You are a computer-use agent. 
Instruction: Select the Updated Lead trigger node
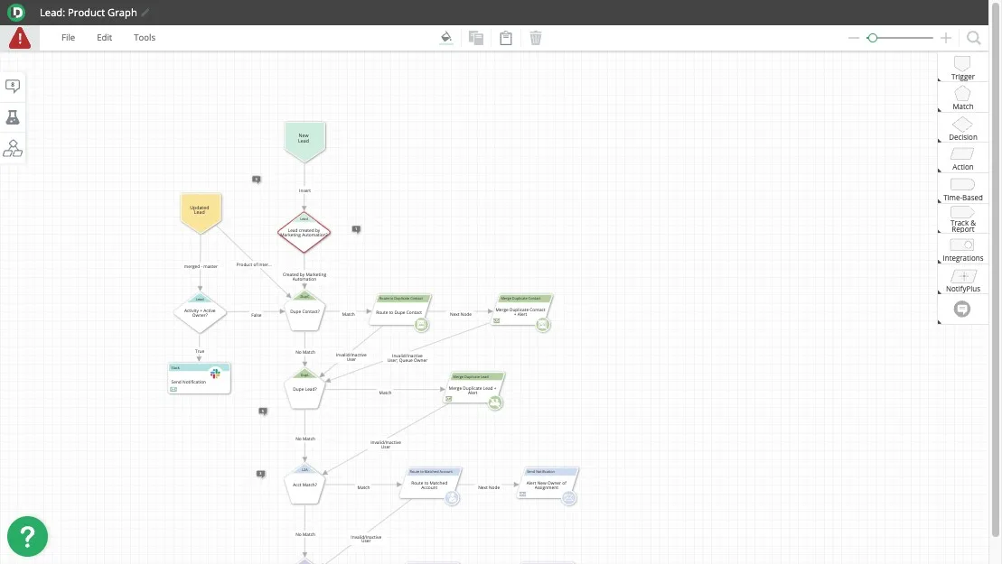(x=201, y=213)
